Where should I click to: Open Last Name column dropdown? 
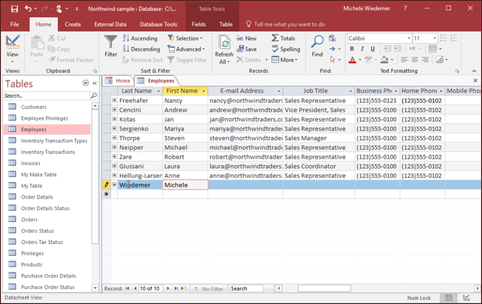click(158, 91)
